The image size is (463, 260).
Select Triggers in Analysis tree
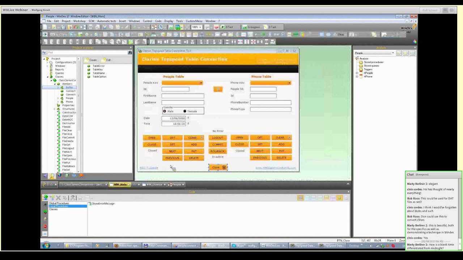click(368, 69)
